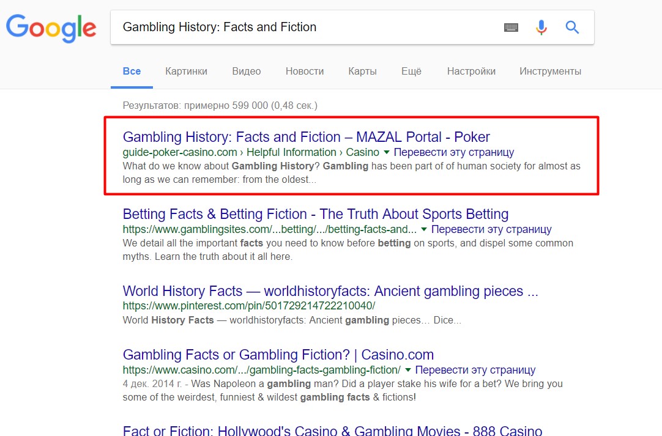Open the Новости tab
This screenshot has width=662, height=436.
[305, 72]
